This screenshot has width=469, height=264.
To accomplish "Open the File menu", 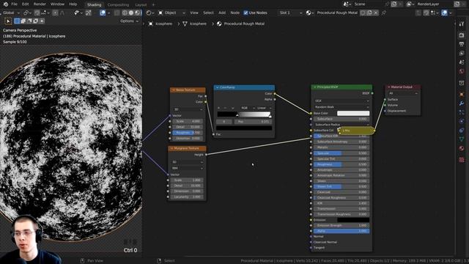I will click(14, 4).
